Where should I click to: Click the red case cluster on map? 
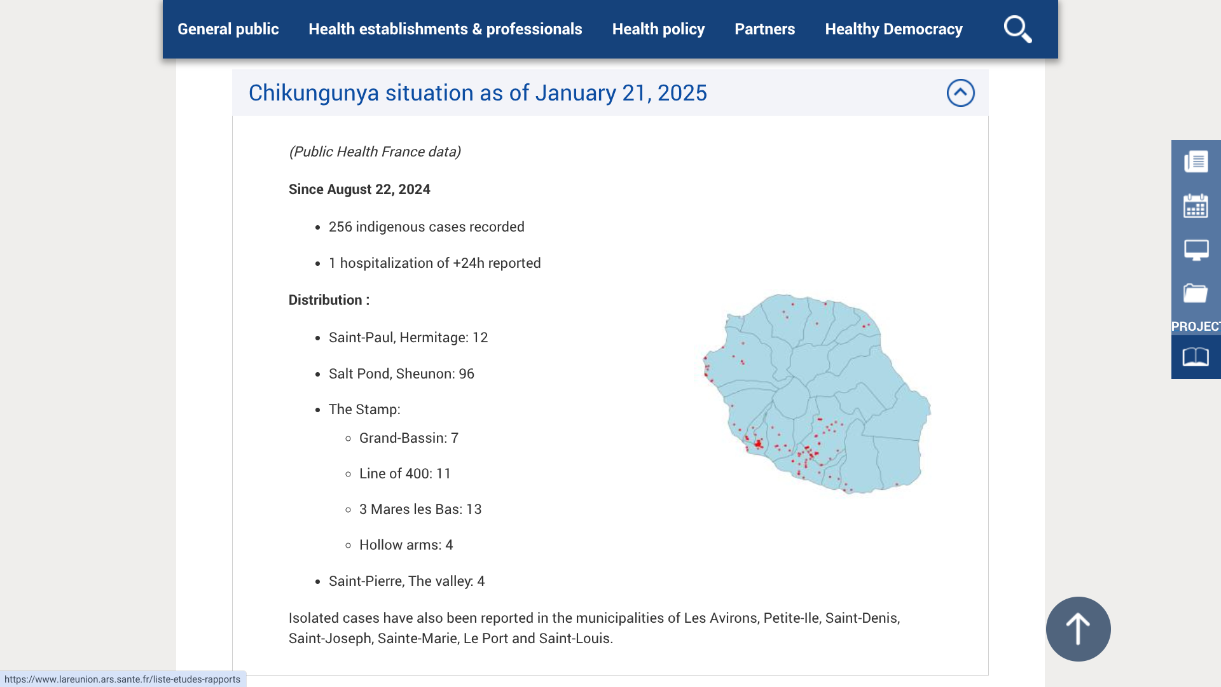click(758, 443)
